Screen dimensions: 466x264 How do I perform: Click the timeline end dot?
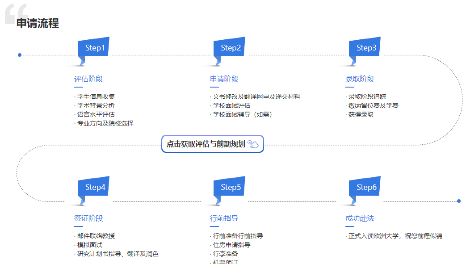tap(459, 201)
